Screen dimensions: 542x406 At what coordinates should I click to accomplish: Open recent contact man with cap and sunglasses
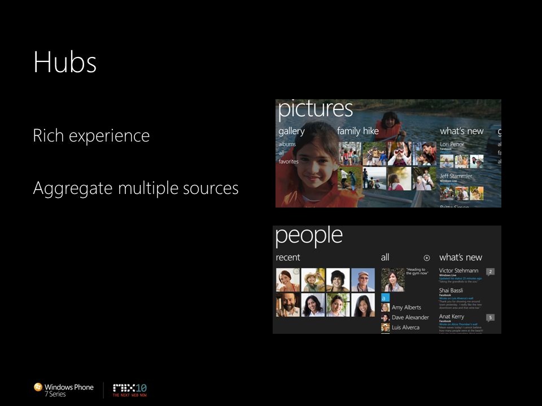click(x=363, y=280)
